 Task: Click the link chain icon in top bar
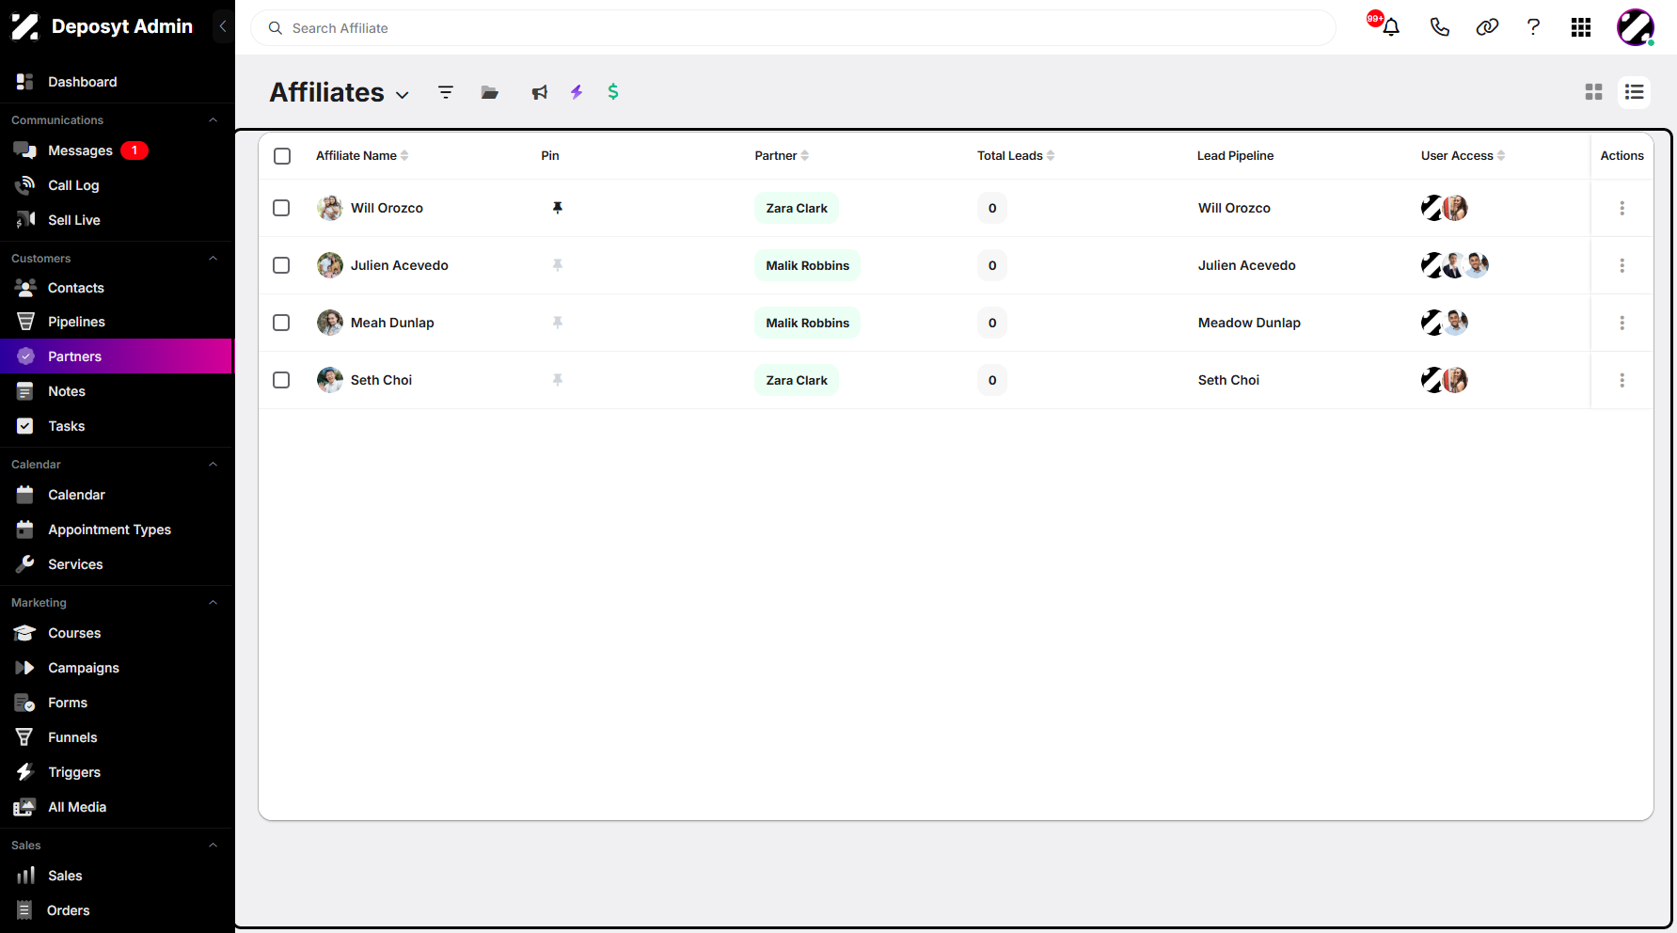pos(1487,27)
